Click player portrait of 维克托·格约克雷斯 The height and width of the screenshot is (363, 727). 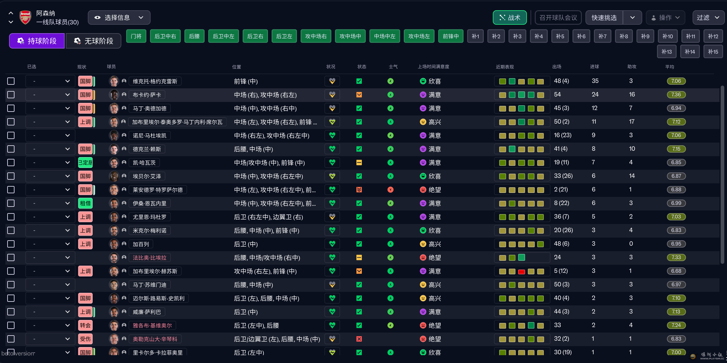(114, 81)
